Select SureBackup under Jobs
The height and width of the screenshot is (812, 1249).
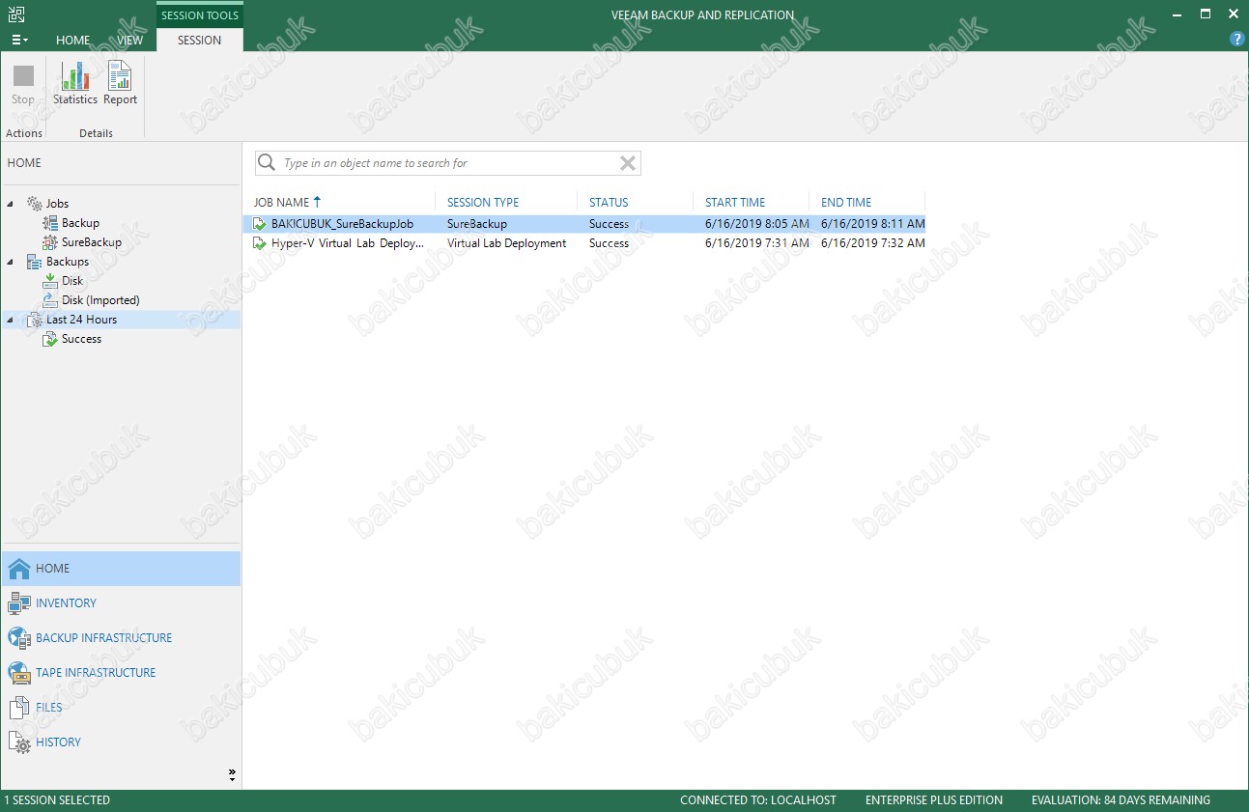click(x=92, y=242)
